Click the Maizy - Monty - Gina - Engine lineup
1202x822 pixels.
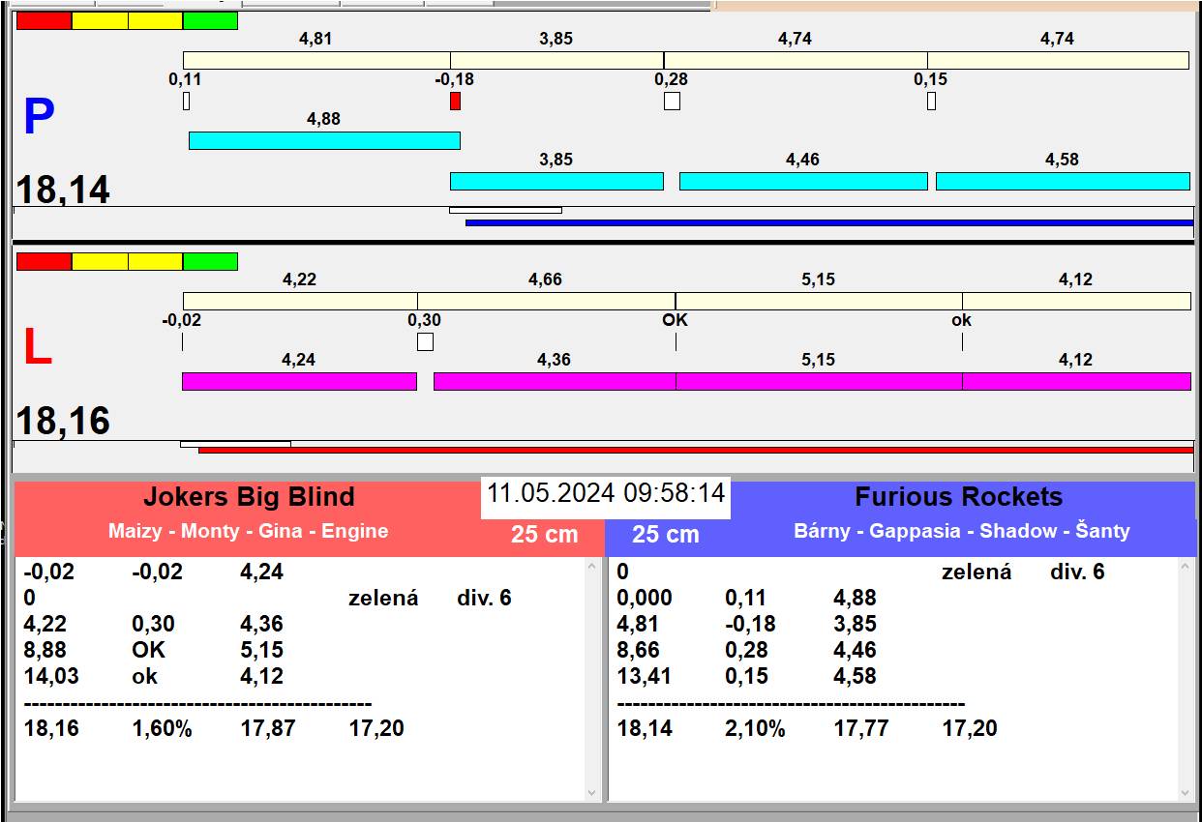[x=249, y=531]
